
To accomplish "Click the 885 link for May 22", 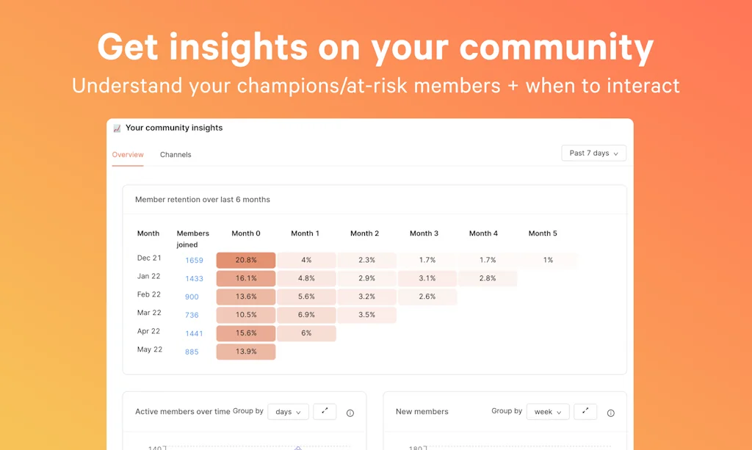I will (x=191, y=352).
